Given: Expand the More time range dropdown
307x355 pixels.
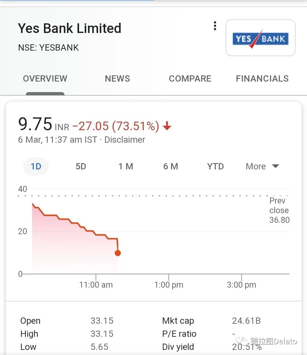Looking at the screenshot, I should point(262,166).
